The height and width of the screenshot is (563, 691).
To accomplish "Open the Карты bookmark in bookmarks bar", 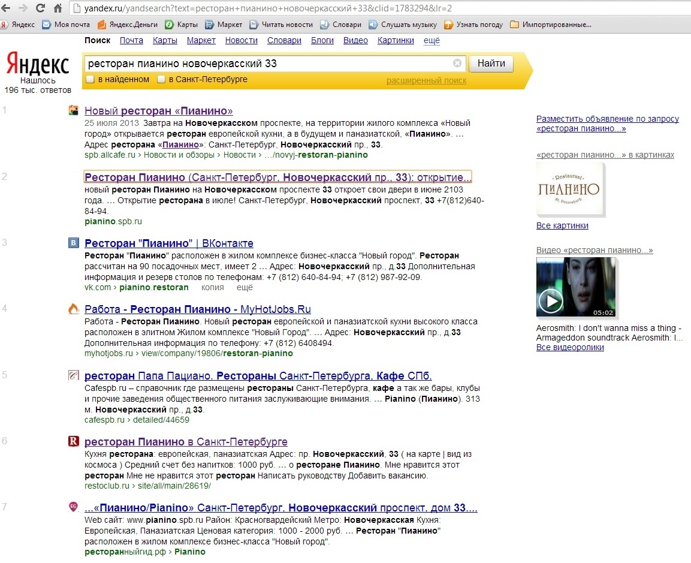I will point(181,25).
